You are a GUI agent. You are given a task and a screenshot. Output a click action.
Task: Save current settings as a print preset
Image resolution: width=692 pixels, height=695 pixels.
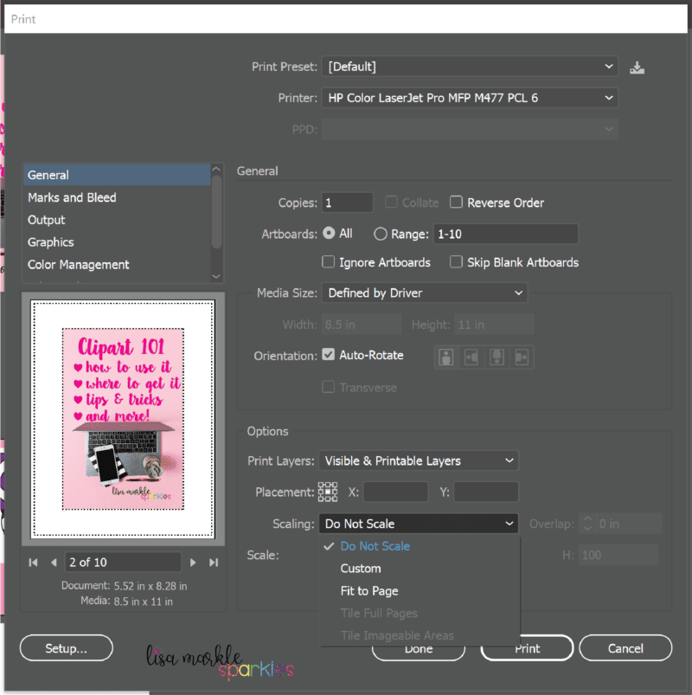pos(638,66)
